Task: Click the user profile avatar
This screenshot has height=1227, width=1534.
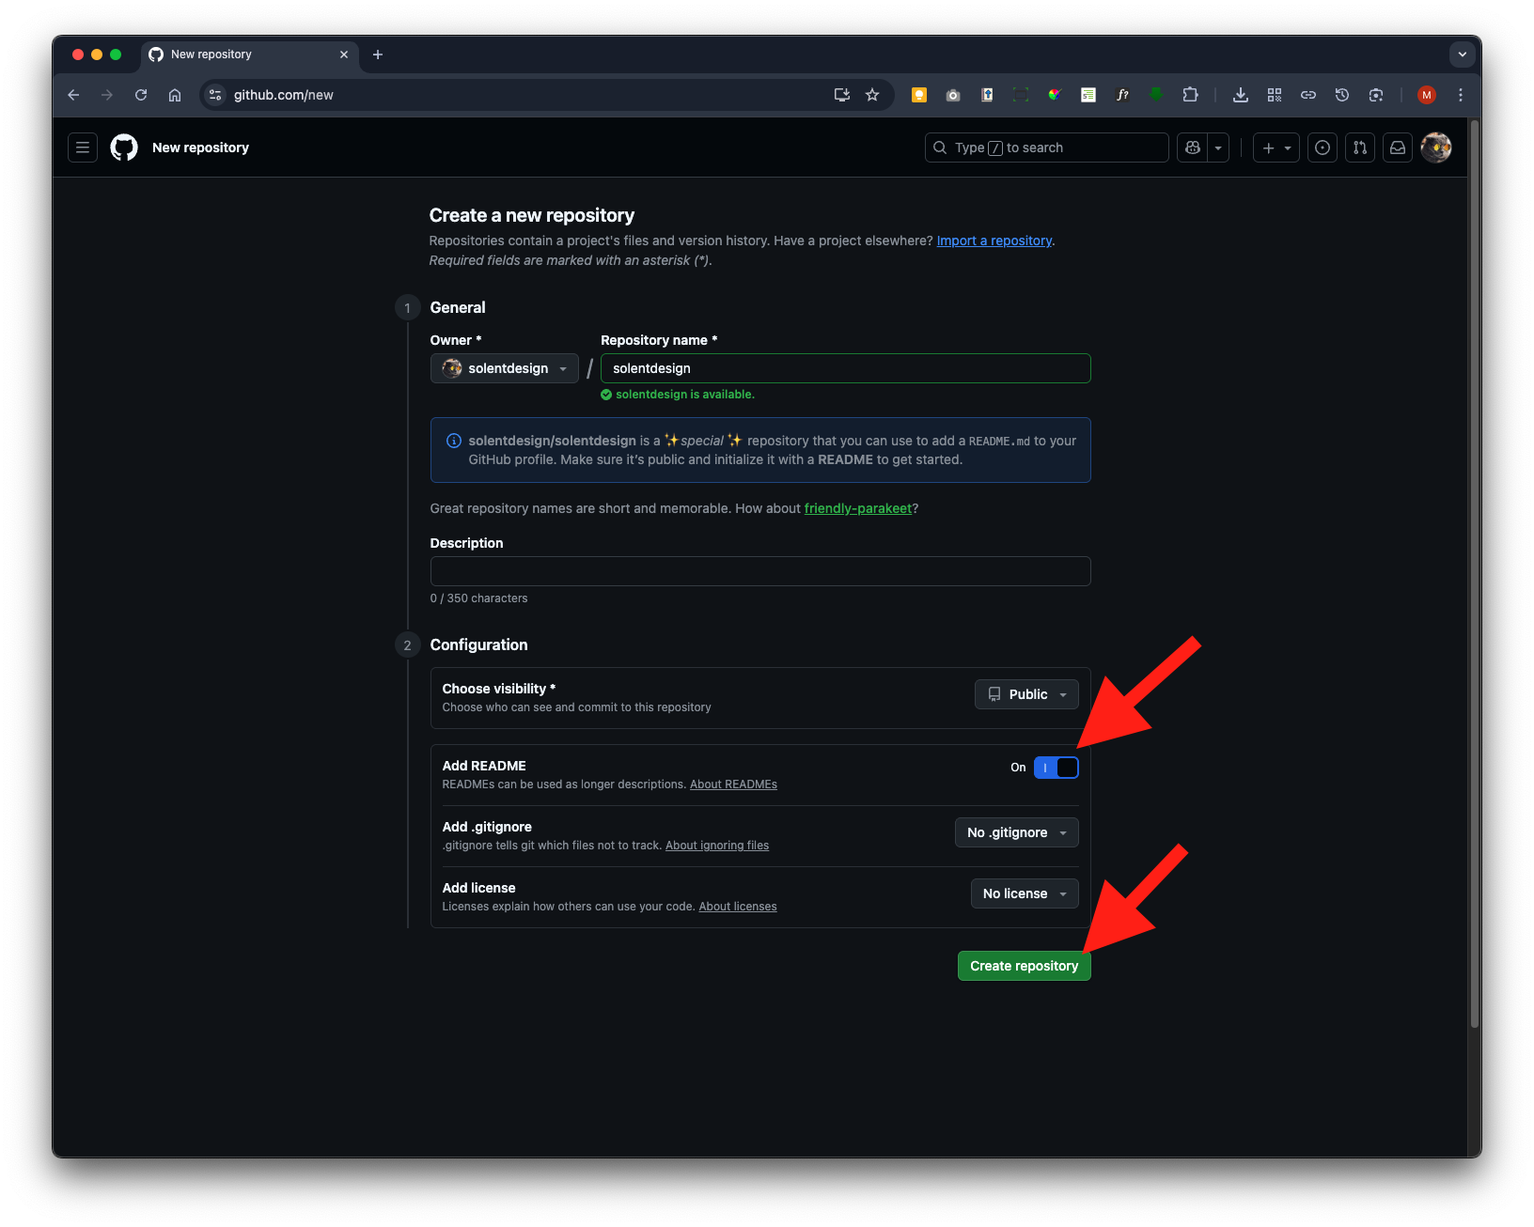Action: click(1435, 148)
